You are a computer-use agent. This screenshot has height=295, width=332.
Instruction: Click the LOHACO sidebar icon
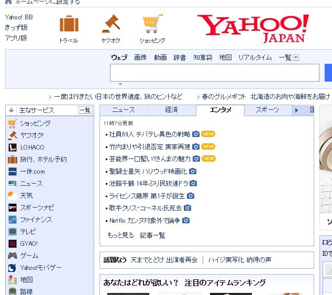(x=12, y=147)
